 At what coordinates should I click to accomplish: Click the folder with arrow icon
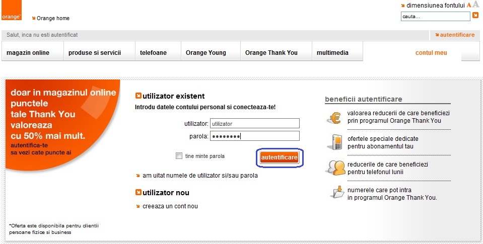click(x=337, y=192)
